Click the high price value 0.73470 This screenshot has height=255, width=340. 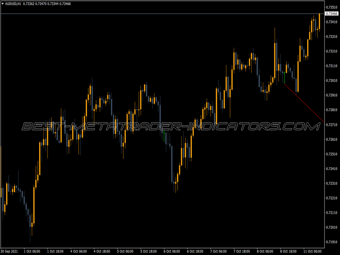40,3
